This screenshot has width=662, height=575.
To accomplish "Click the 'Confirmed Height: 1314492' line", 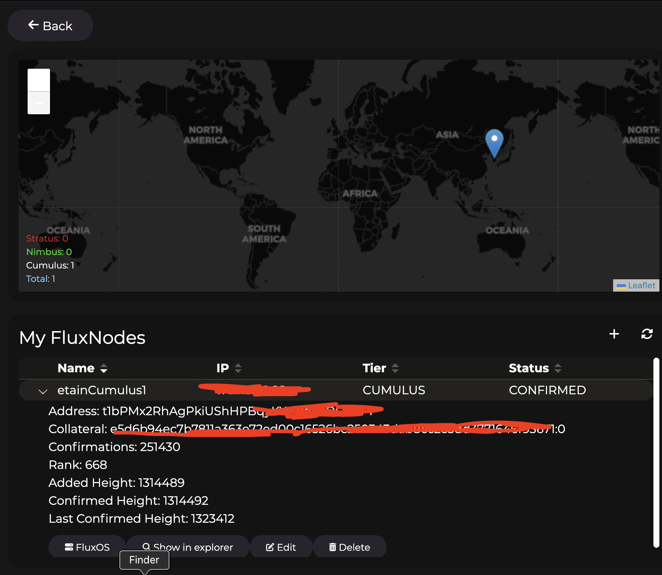I will coord(128,501).
